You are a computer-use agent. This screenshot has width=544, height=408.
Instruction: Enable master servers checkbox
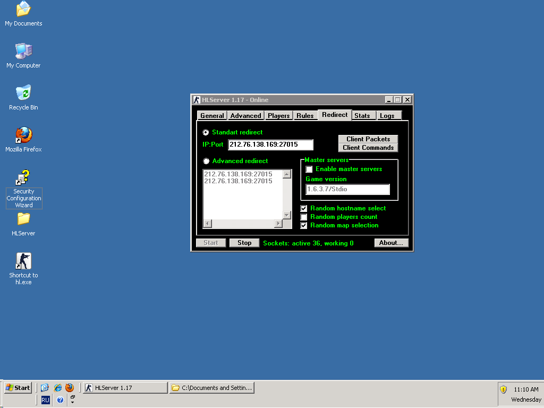[x=309, y=169]
